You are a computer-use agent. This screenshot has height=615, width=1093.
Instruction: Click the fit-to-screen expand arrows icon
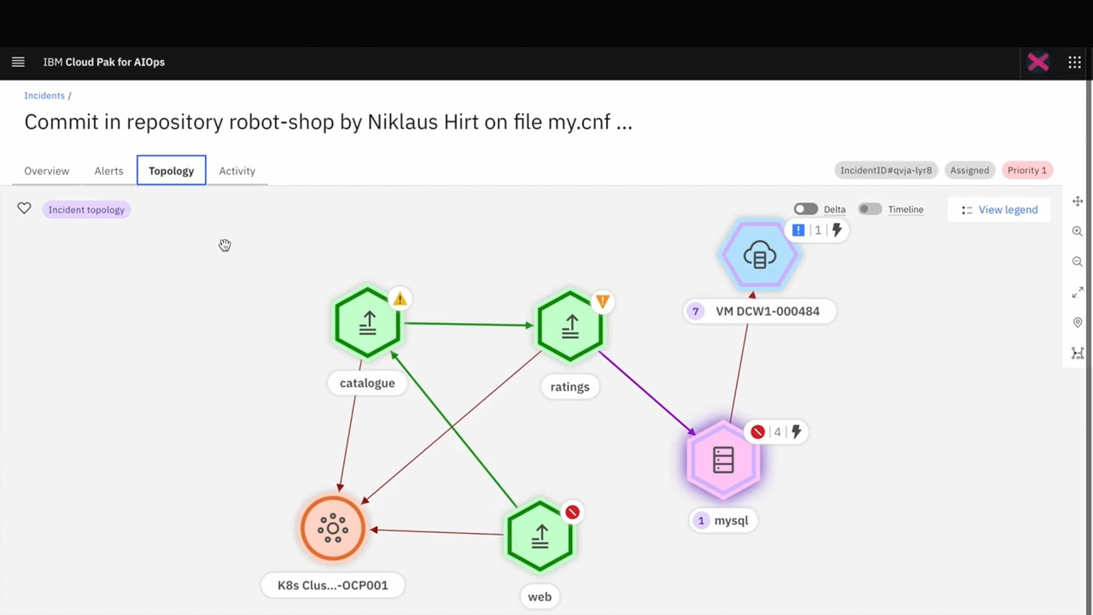click(1077, 293)
